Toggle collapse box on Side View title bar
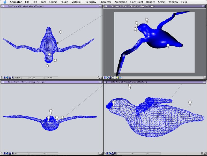Viewport: 207px width, 156px height. tap(204, 82)
